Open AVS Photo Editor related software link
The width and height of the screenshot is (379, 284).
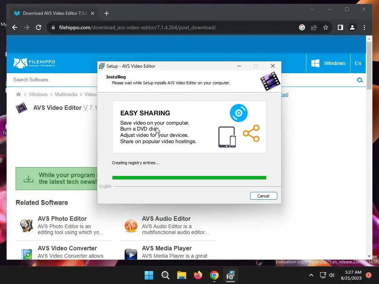(x=62, y=219)
